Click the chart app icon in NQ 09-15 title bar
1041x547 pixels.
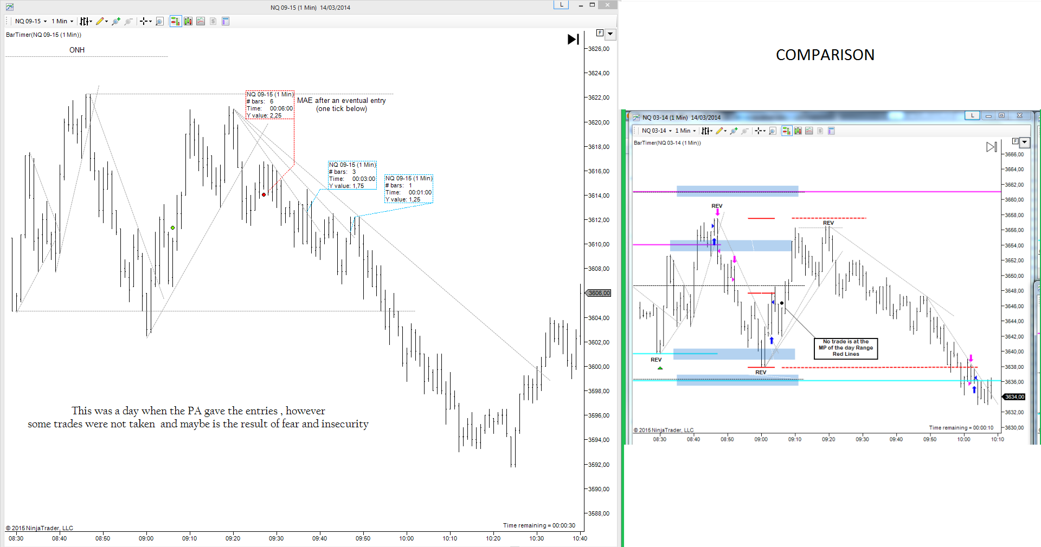(x=10, y=7)
